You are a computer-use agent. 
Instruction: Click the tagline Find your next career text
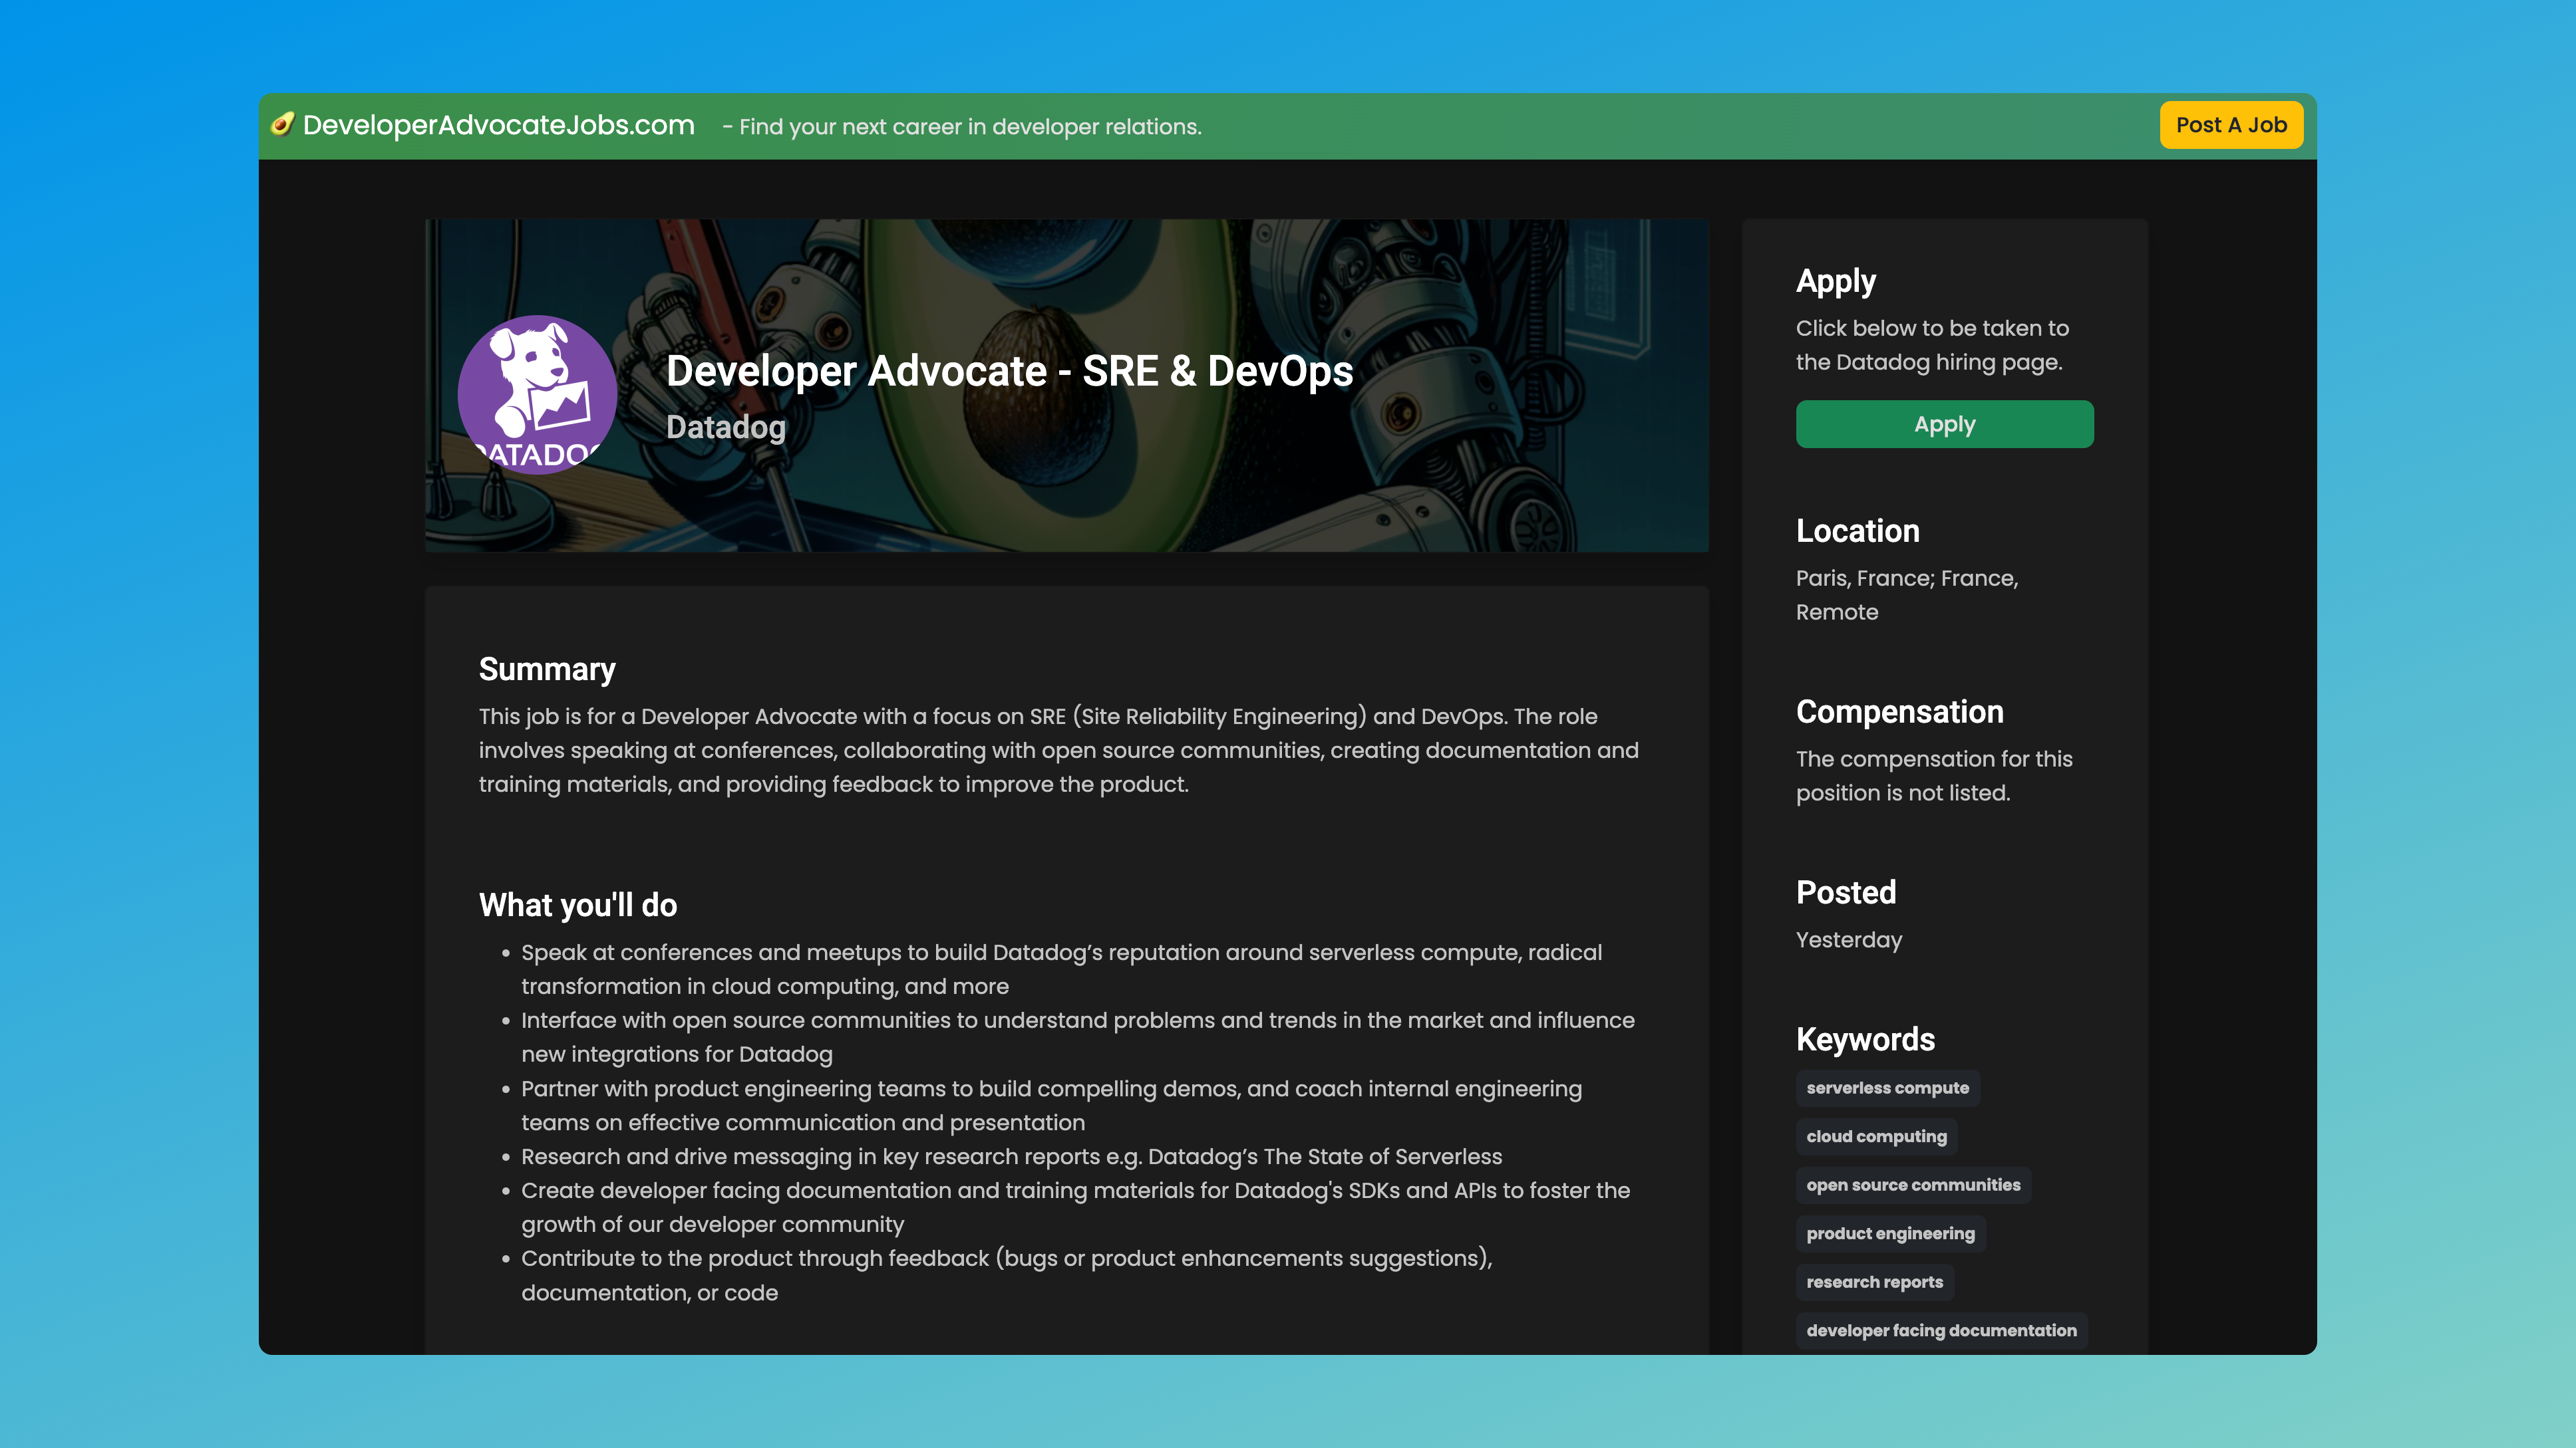(961, 127)
